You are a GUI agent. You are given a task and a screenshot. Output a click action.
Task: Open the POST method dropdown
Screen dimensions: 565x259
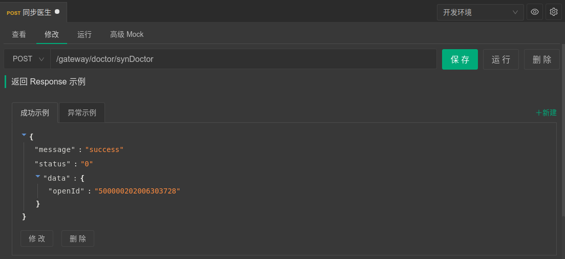click(27, 59)
